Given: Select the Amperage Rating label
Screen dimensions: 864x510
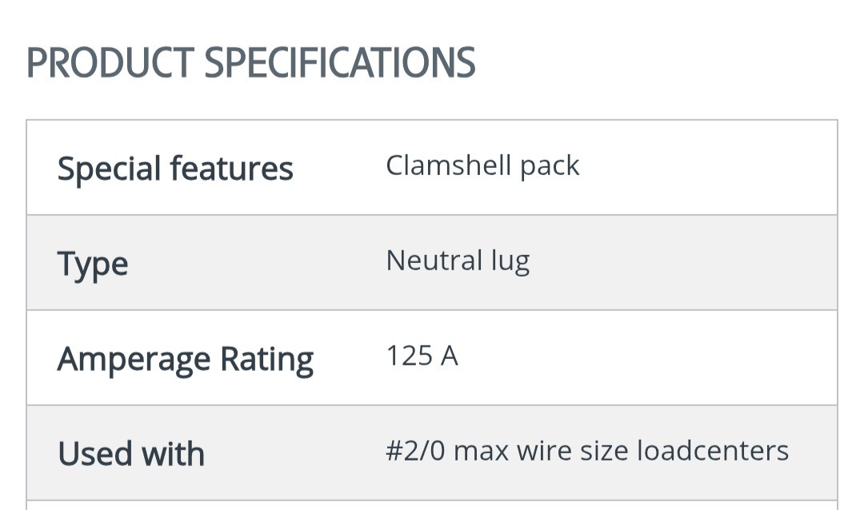Looking at the screenshot, I should (186, 359).
